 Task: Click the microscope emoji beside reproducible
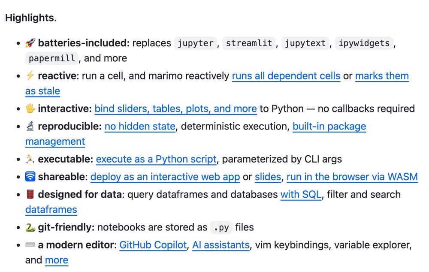click(x=30, y=126)
